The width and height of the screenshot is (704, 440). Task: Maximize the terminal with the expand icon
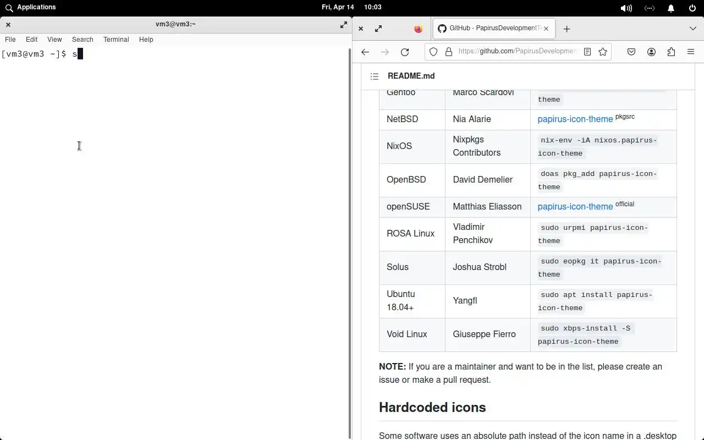pos(344,25)
